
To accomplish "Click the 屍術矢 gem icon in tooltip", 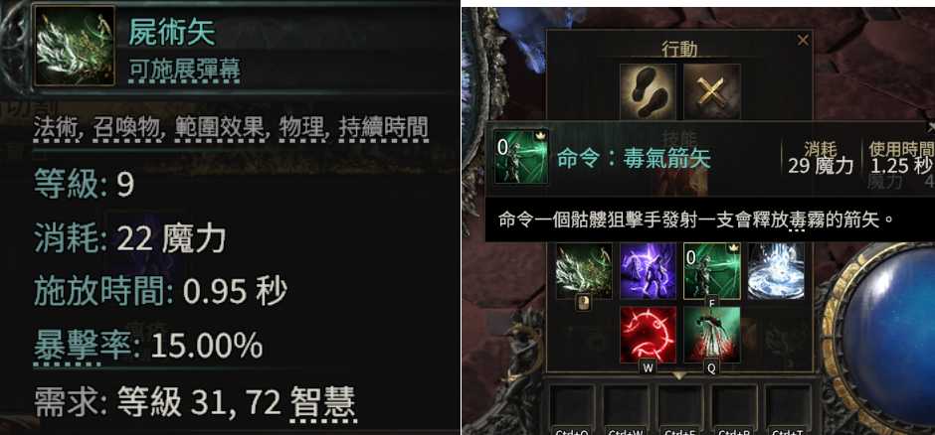I will [x=75, y=46].
